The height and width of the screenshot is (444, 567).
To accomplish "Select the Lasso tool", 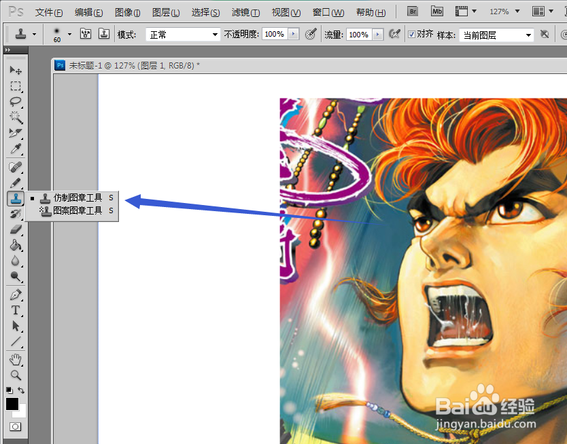I will (x=16, y=101).
